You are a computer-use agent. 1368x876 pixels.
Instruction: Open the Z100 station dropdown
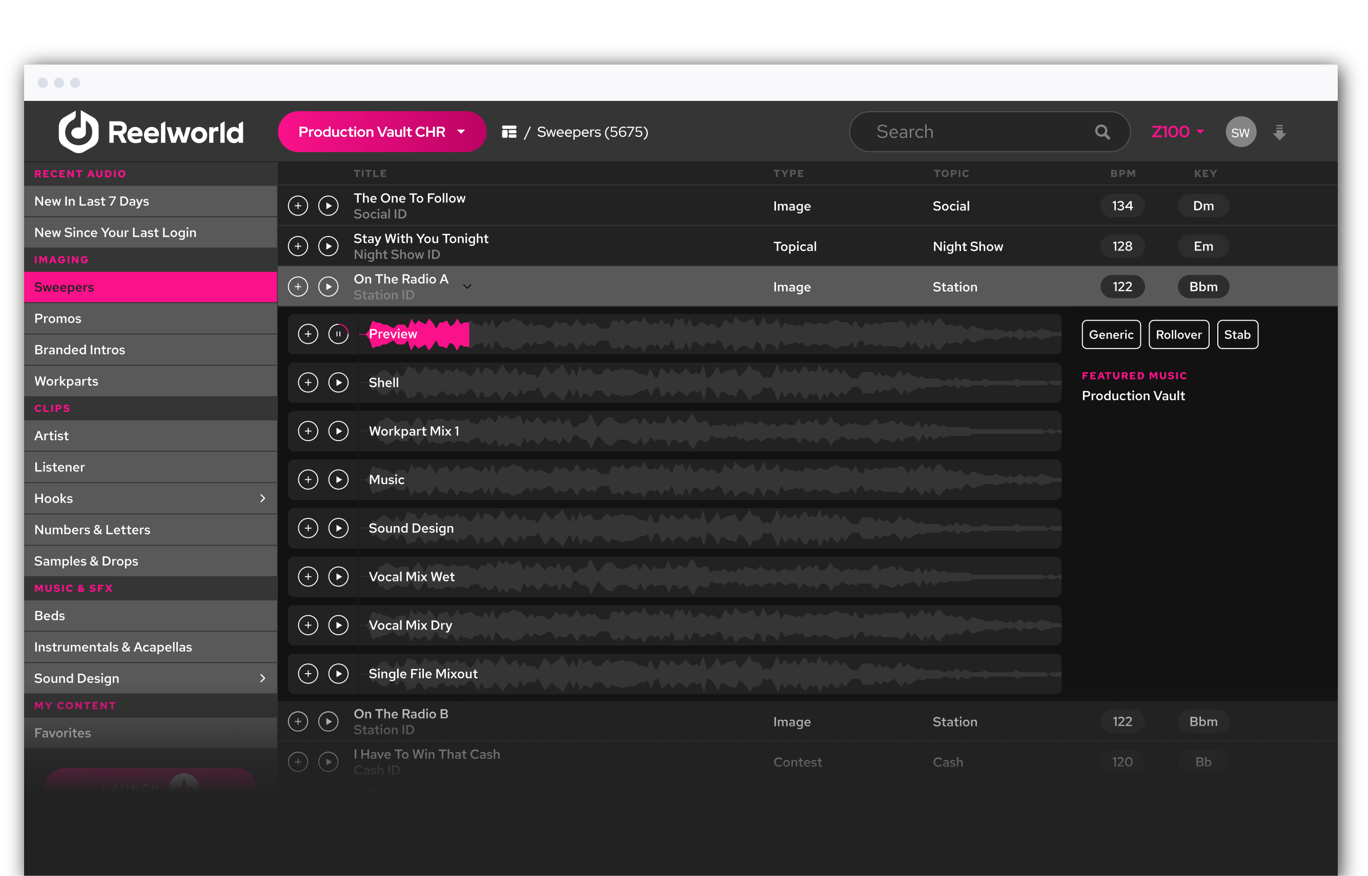point(1177,132)
